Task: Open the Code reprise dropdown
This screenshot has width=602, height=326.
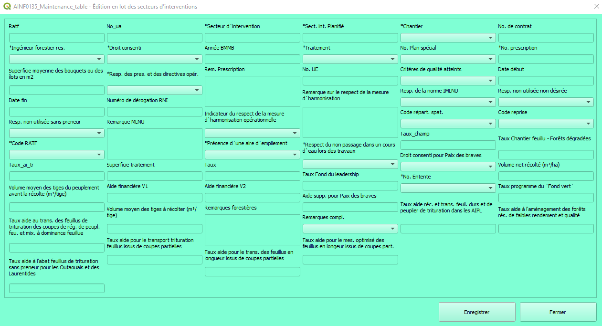Action: (546, 124)
